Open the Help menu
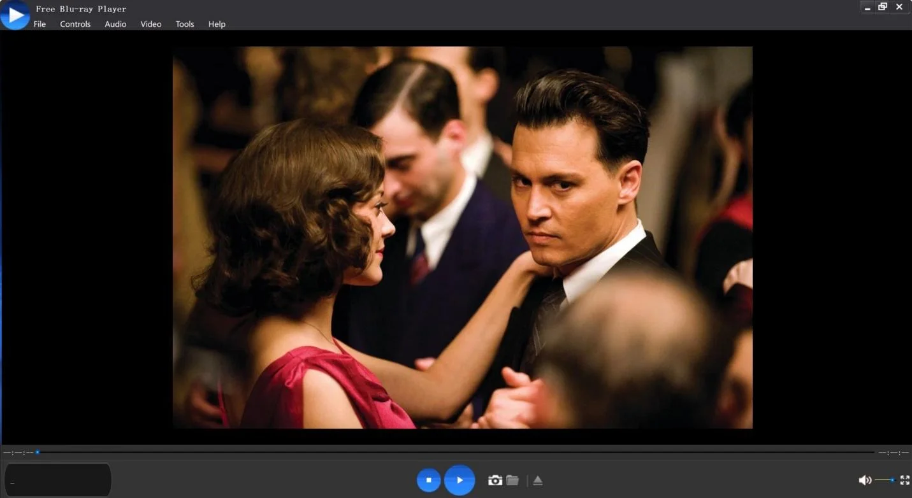 point(217,24)
